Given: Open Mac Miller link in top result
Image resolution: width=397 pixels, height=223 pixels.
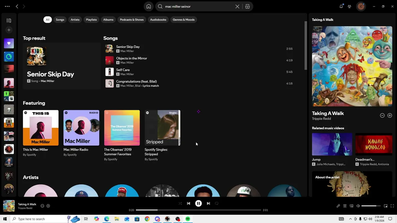Looking at the screenshot, I should 47,81.
